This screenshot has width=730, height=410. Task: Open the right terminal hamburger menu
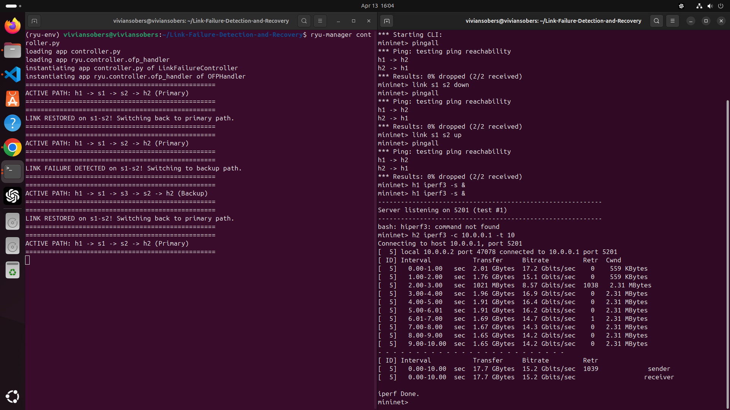(x=673, y=21)
